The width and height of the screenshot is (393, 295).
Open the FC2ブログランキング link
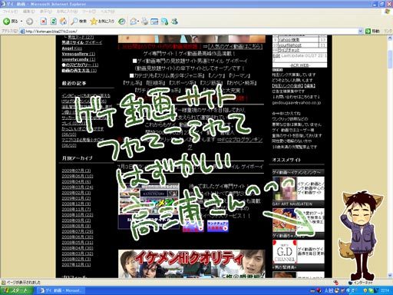(239, 140)
